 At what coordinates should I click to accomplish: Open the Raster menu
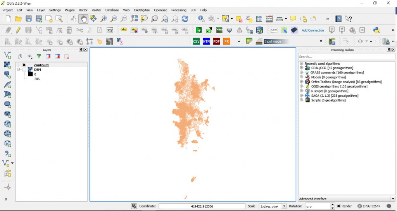tap(96, 10)
